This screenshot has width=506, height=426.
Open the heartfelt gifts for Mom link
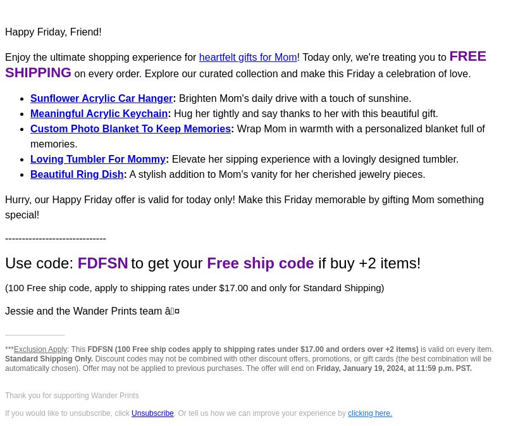(x=248, y=58)
